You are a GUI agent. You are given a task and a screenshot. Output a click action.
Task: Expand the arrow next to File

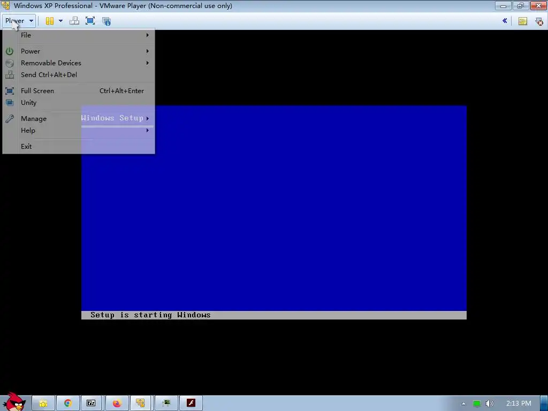(x=148, y=35)
